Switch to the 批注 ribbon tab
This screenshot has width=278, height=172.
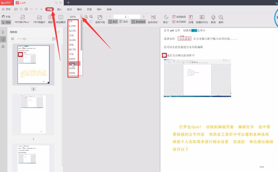click(x=69, y=9)
